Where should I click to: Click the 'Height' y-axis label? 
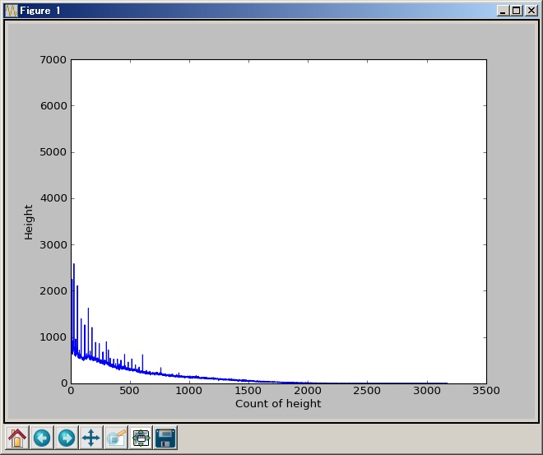click(x=29, y=222)
